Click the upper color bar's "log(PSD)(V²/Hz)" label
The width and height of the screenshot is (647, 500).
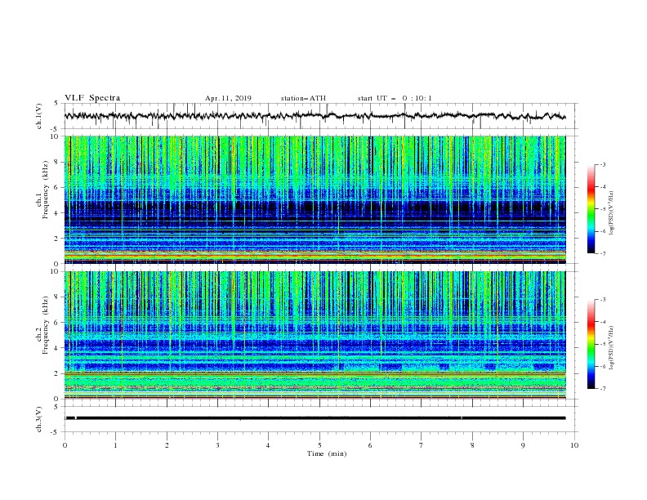(x=611, y=213)
